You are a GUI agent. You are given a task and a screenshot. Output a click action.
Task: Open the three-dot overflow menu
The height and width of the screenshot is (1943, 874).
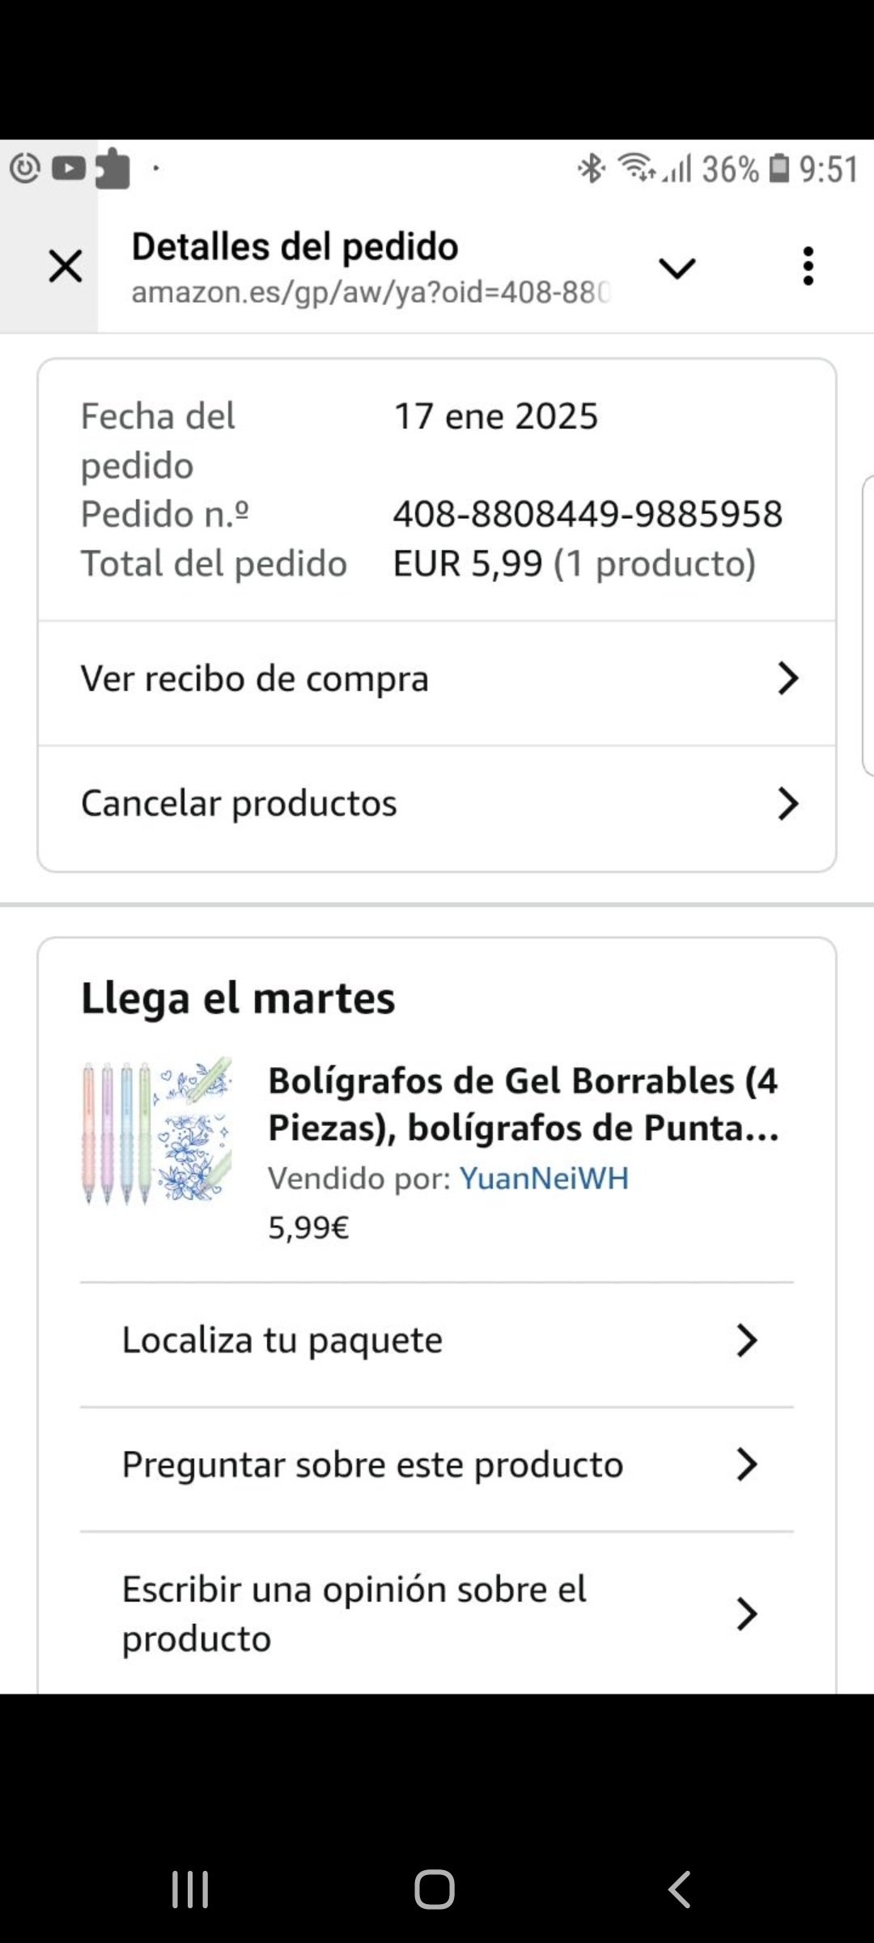(808, 266)
